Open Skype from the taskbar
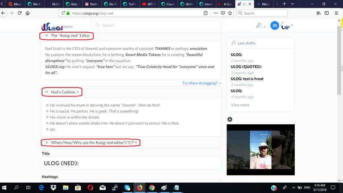Screen dimensions: 343x193 click(x=127, y=188)
